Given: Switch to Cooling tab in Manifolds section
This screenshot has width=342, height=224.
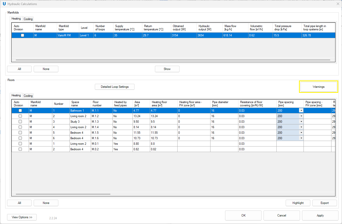Looking at the screenshot, I should (x=28, y=19).
